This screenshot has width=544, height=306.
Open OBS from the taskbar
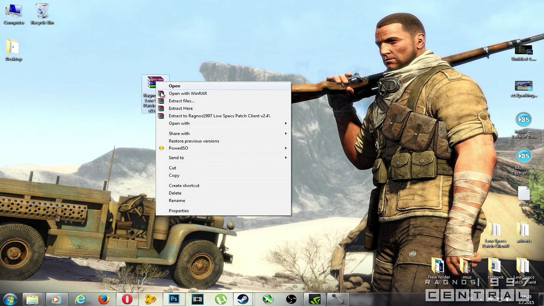click(291, 299)
